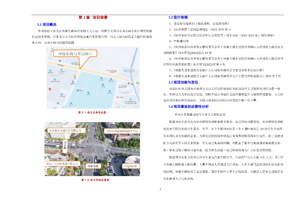Viewport: 298px width, 210px height.
Task: Click the orange restaurant marker near 环保东路 on the map
Action: 74,77
